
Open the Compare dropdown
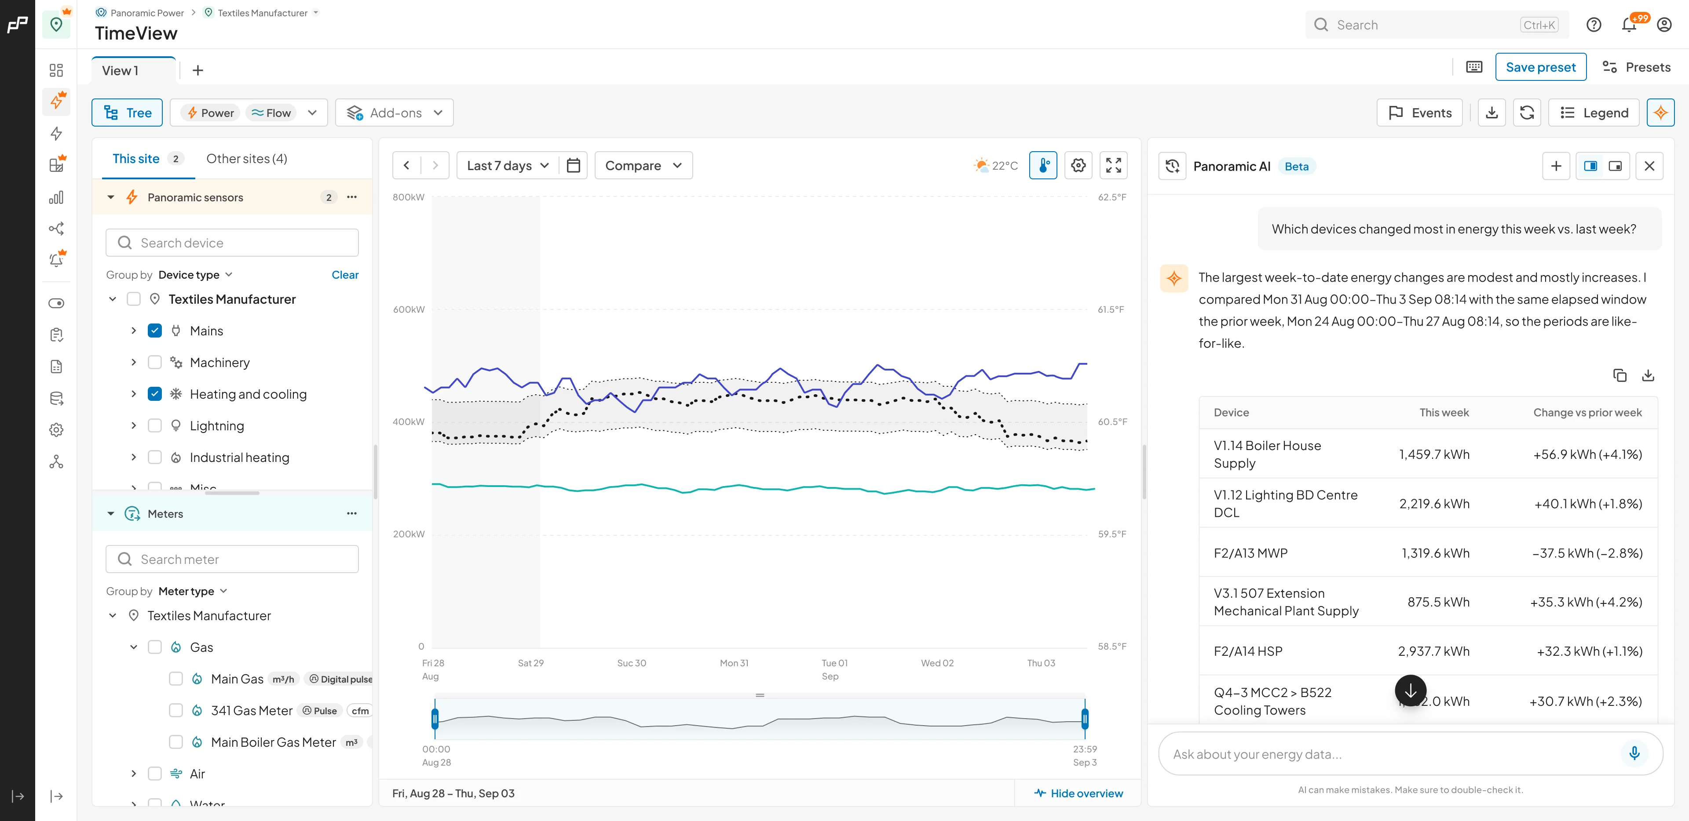pos(643,166)
